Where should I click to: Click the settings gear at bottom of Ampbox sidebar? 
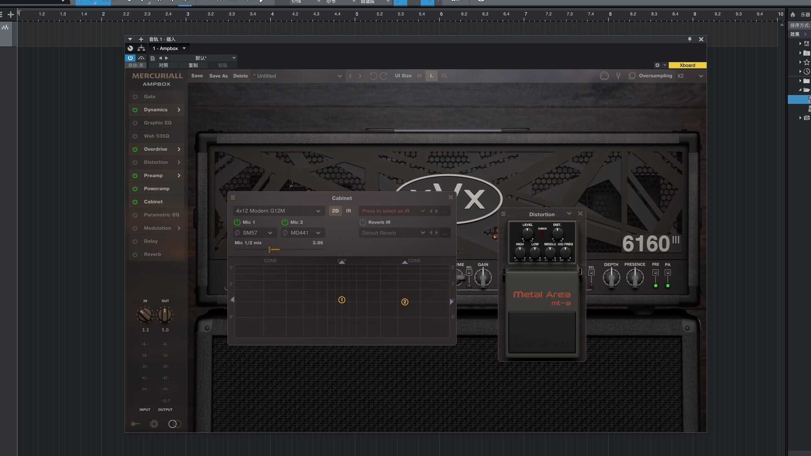click(154, 424)
